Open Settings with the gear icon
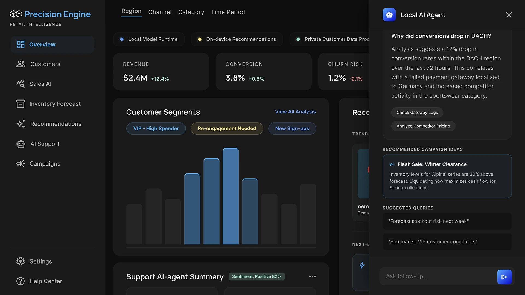 click(x=21, y=261)
